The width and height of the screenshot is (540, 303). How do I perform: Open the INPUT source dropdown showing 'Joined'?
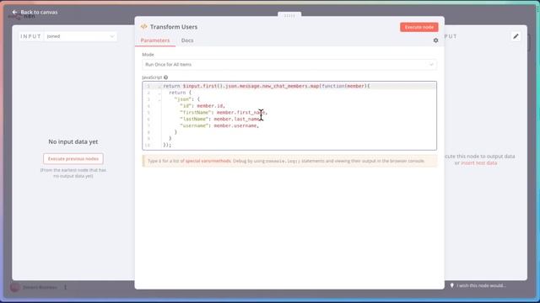pos(80,36)
